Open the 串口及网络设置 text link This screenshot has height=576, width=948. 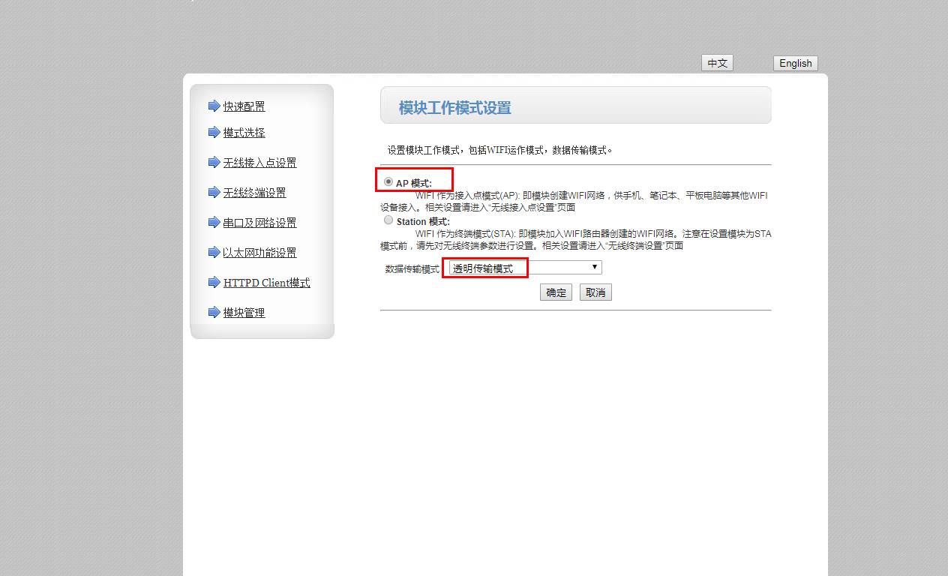pos(259,223)
